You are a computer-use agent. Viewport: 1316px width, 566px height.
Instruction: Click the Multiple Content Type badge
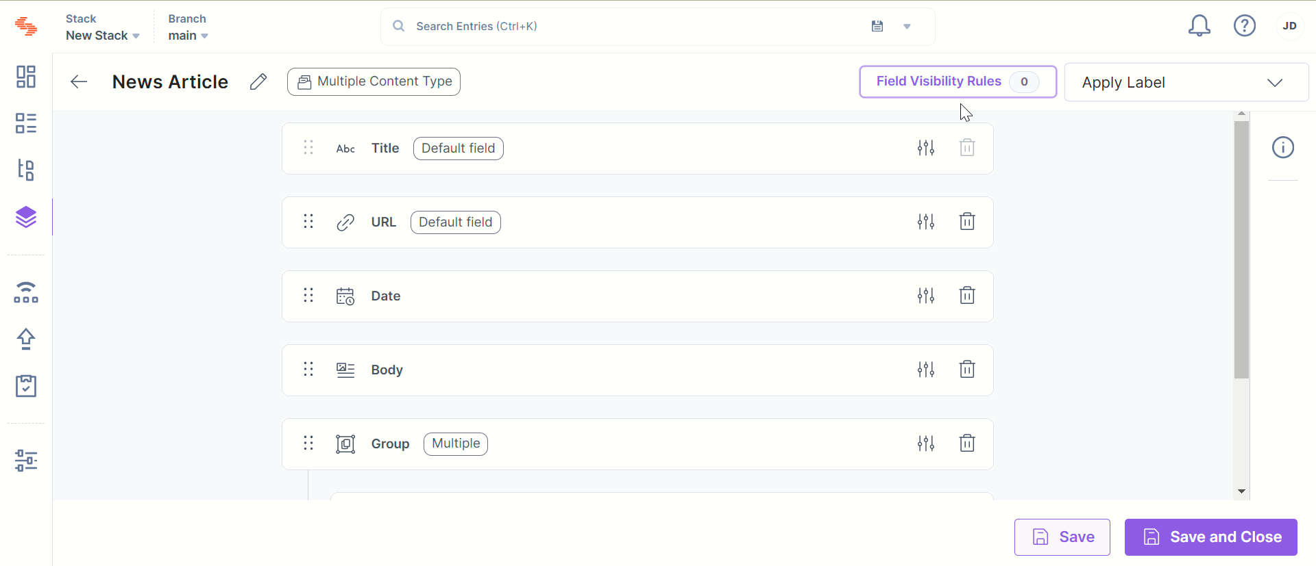click(x=374, y=81)
